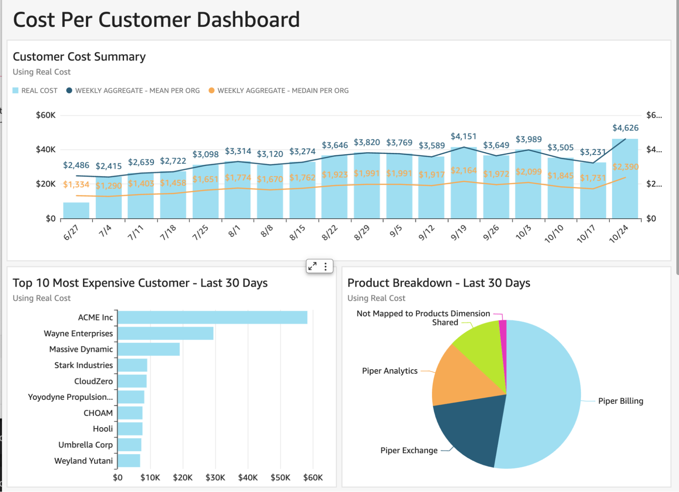
Task: Select the 10/24 bar in cost summary
Action: coord(625,179)
